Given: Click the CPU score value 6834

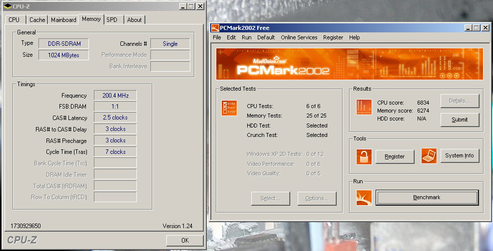Looking at the screenshot, I should coord(423,103).
